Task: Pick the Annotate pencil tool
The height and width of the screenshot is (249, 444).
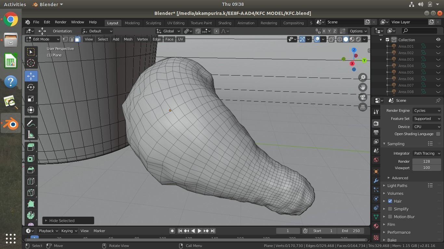Action: point(31,123)
